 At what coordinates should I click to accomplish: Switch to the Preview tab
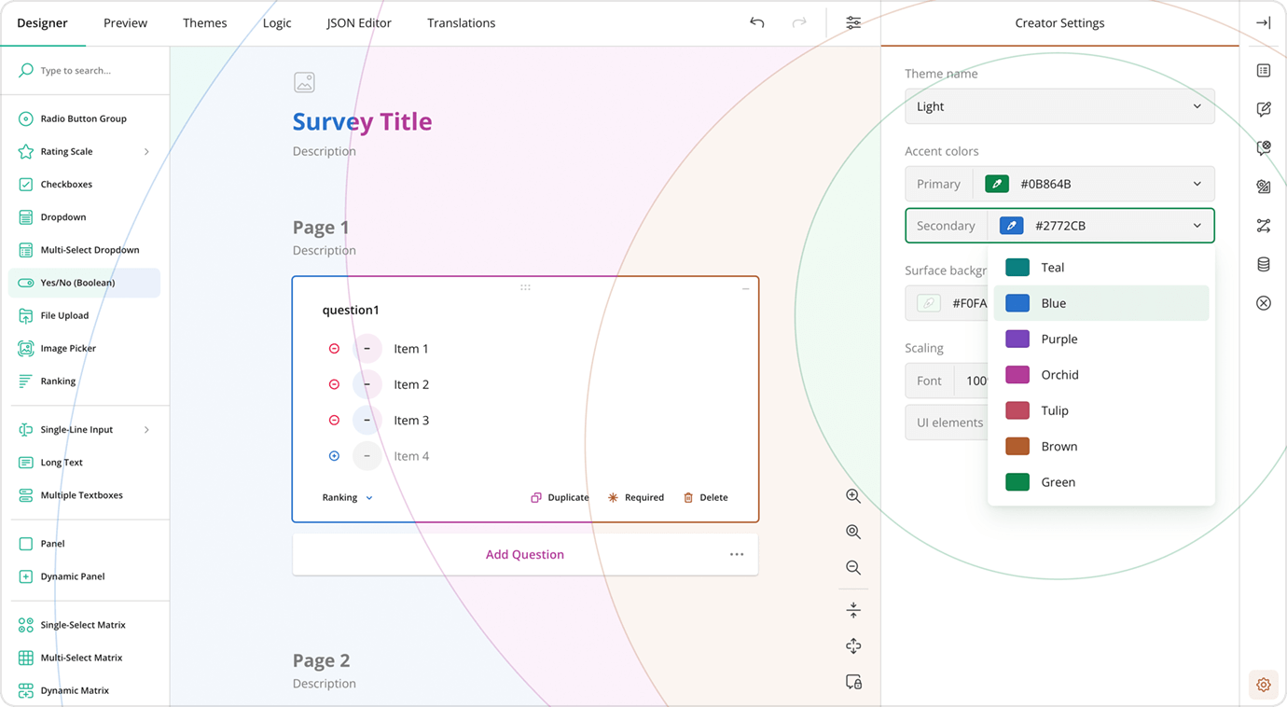(x=125, y=22)
